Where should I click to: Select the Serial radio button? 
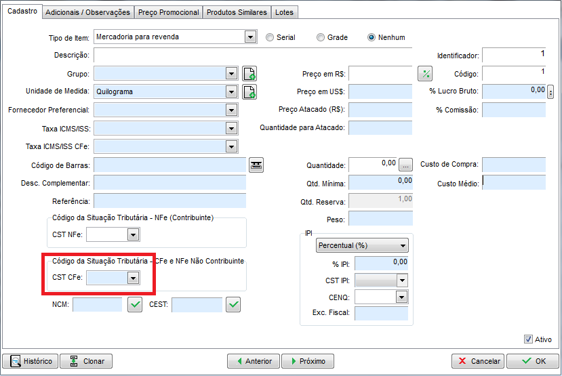pos(270,37)
